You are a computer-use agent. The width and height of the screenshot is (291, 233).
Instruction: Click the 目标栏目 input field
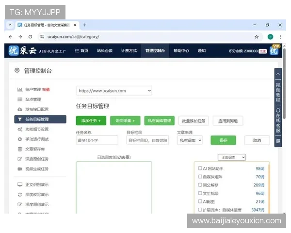point(147,140)
